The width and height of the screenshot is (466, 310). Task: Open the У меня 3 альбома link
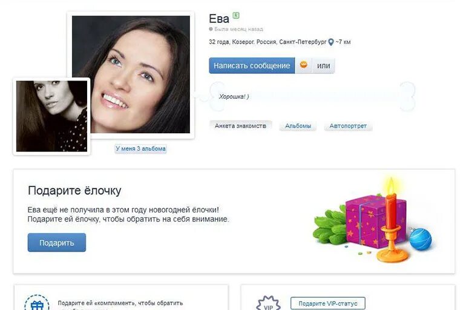140,148
